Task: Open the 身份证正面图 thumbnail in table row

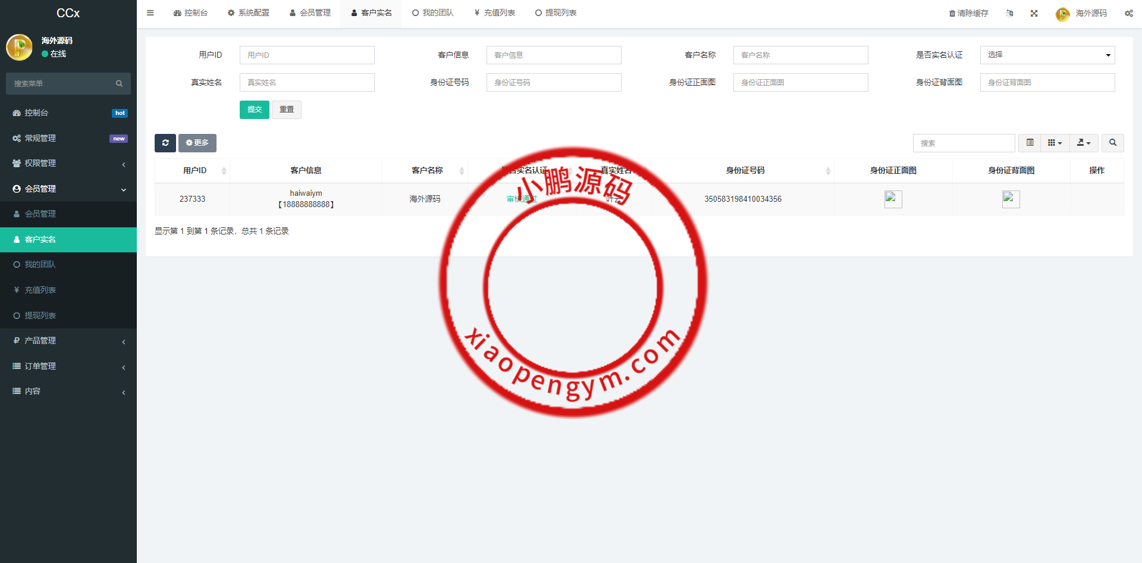Action: click(x=893, y=199)
